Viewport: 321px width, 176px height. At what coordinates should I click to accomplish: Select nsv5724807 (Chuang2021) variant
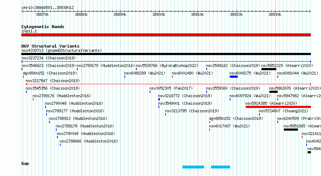click(x=283, y=111)
